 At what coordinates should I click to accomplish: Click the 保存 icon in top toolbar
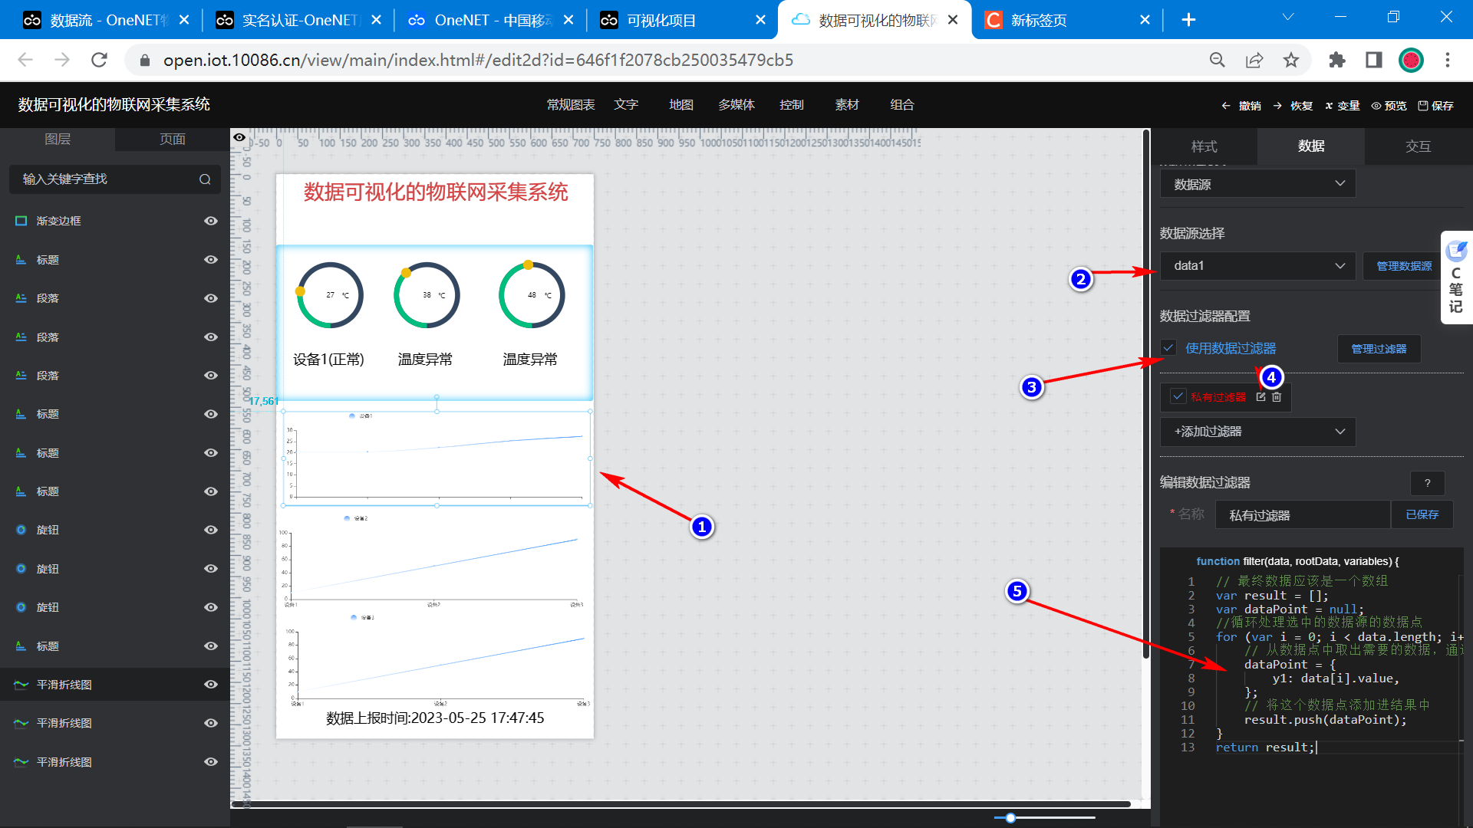click(1423, 106)
